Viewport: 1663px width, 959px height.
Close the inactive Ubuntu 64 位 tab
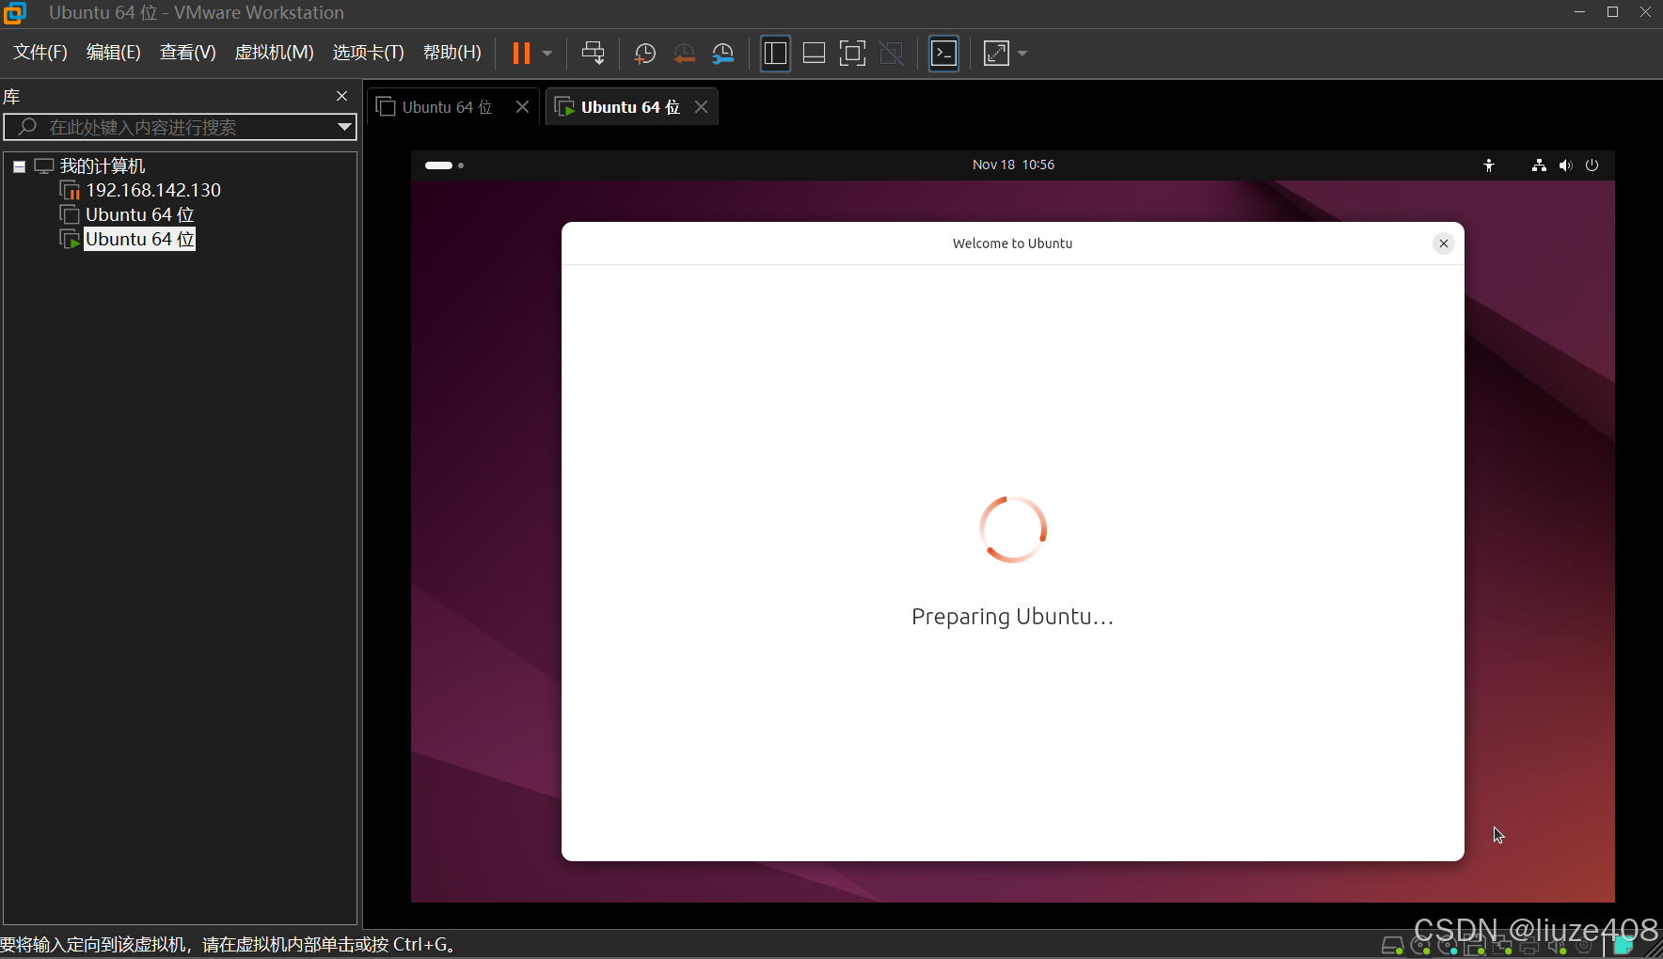(523, 107)
